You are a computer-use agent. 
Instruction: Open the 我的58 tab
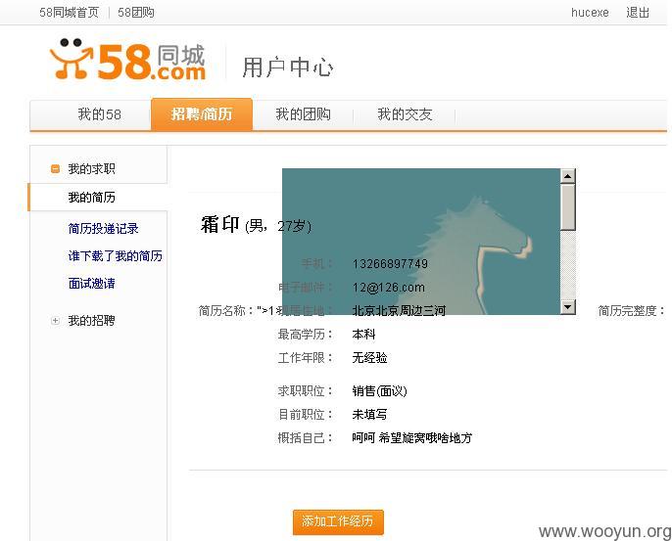(100, 114)
